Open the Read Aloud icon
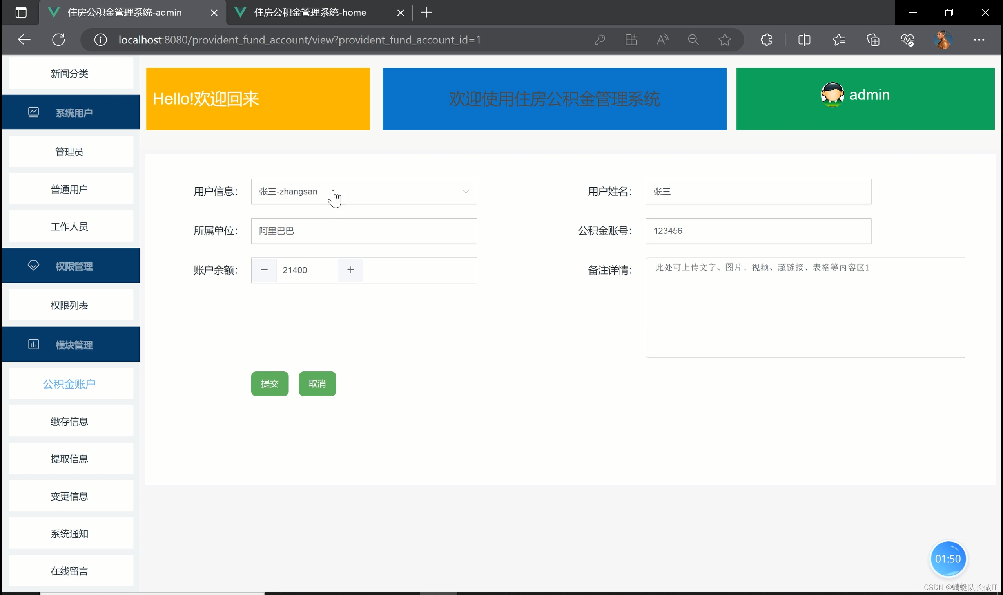1003x595 pixels. pos(662,39)
